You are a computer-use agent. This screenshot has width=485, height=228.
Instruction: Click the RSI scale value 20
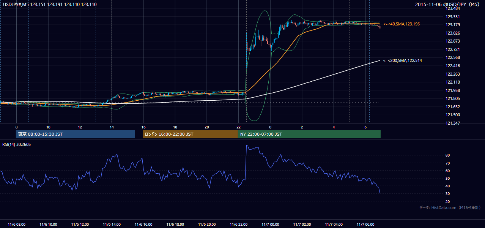pos(448,201)
